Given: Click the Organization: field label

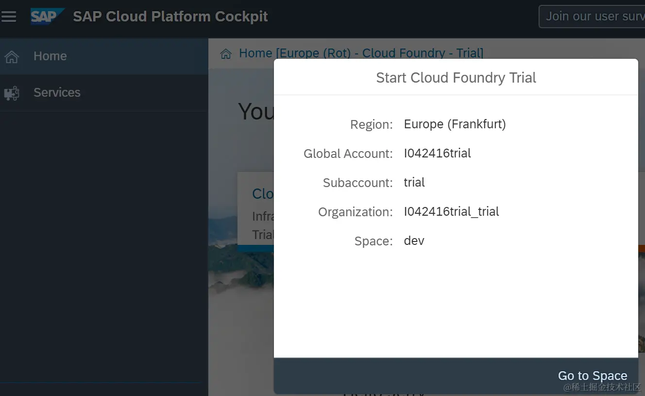Looking at the screenshot, I should click(355, 212).
